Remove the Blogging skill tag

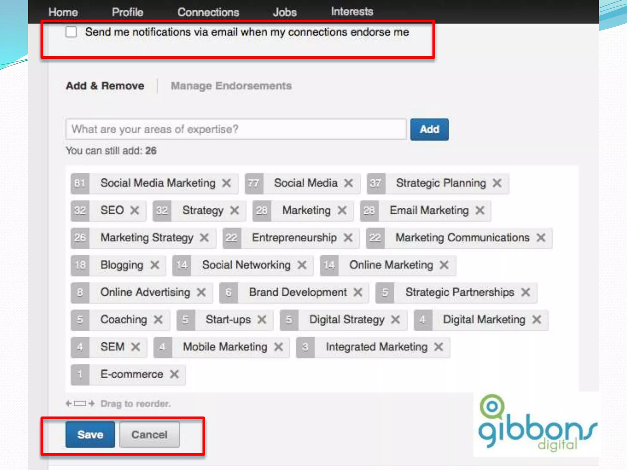coord(155,265)
